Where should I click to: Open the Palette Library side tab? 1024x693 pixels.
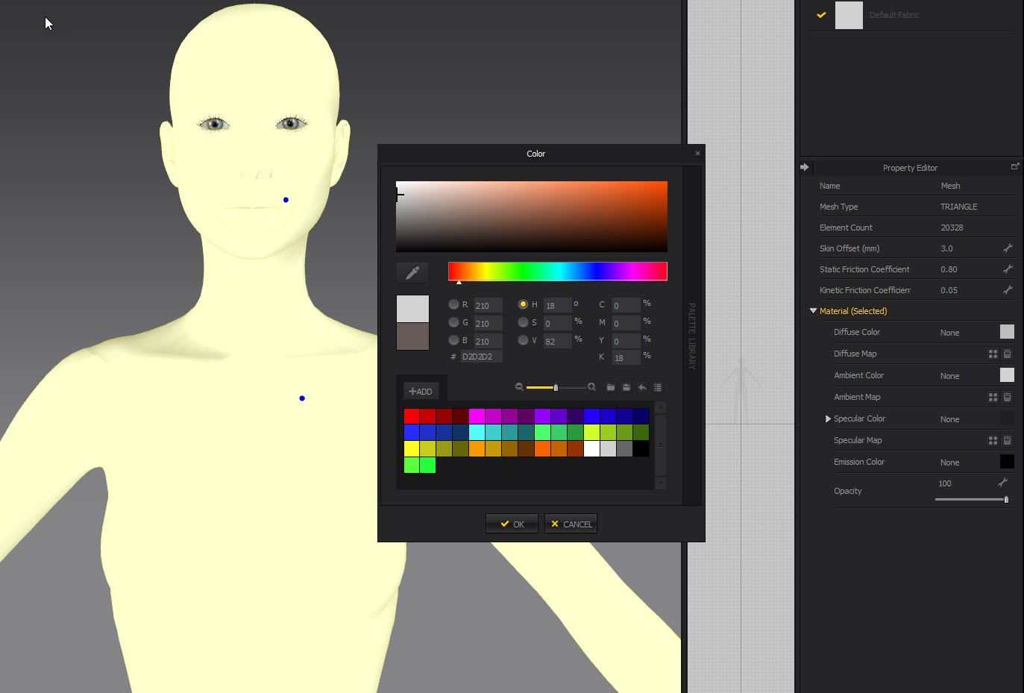[691, 336]
